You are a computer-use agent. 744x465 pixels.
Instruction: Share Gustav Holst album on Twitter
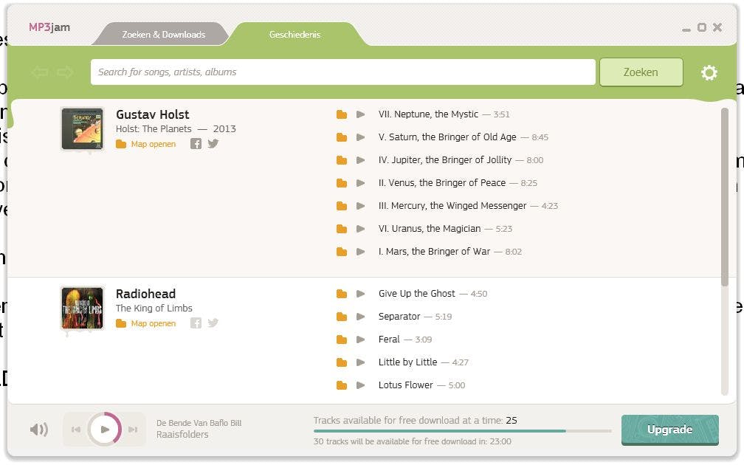(x=213, y=144)
